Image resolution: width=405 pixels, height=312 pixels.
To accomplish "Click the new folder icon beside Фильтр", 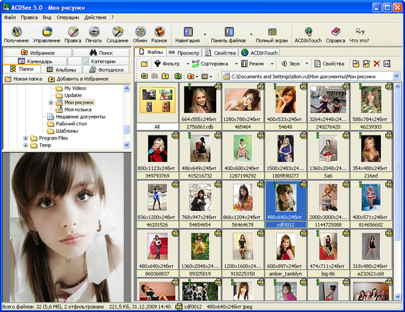I will (145, 64).
